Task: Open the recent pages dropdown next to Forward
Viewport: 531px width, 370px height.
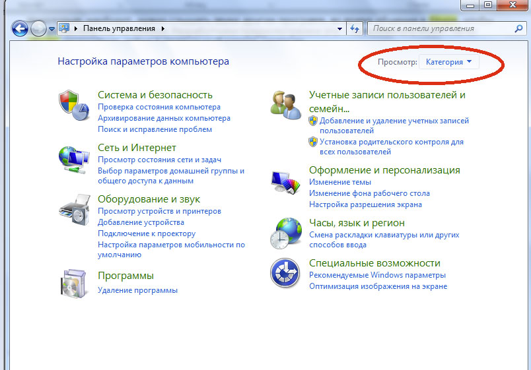Action: tap(52, 30)
